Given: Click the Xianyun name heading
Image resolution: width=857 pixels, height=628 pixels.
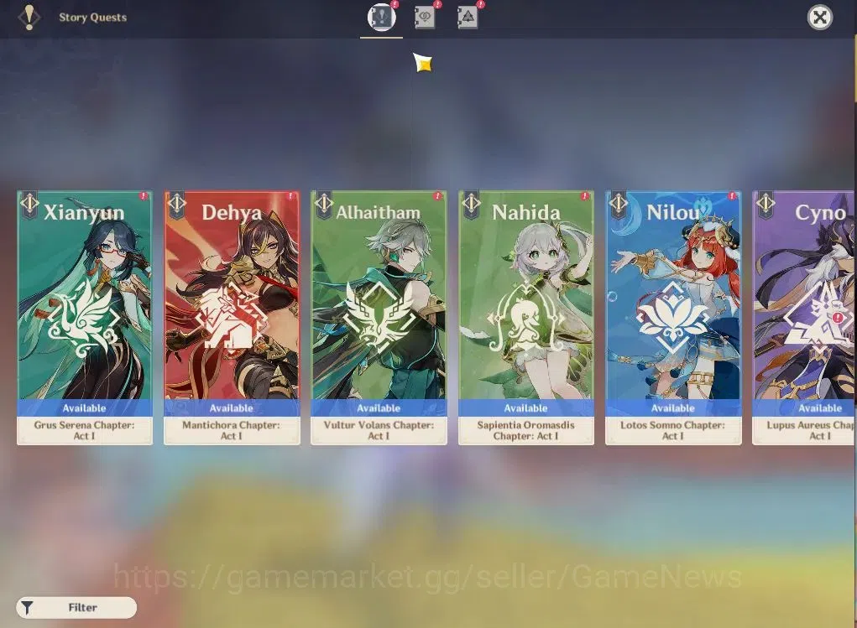Looking at the screenshot, I should 84,212.
